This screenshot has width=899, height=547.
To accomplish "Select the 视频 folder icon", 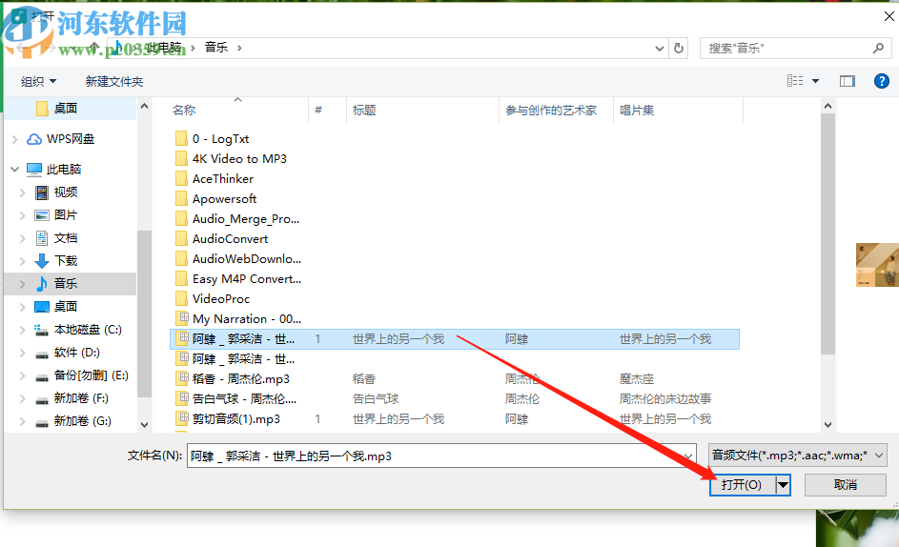I will (x=42, y=192).
